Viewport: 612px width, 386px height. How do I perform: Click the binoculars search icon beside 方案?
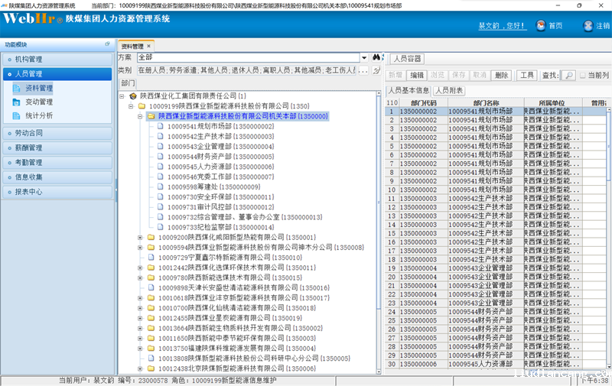[x=376, y=57]
